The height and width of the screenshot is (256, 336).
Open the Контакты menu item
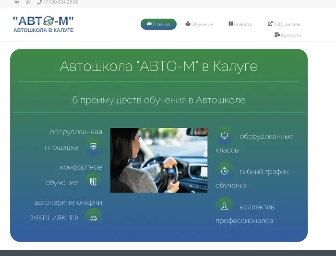[288, 35]
